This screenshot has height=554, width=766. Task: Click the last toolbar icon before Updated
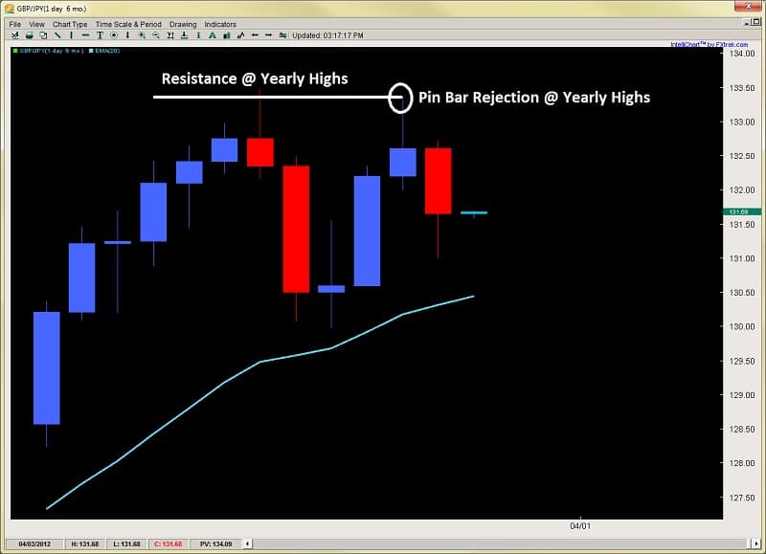click(282, 35)
